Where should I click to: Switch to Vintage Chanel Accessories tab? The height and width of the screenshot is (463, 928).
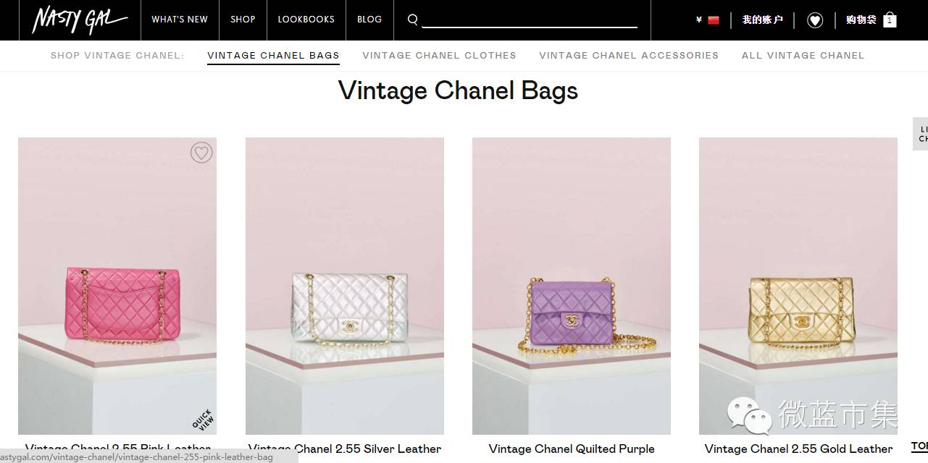[x=629, y=55]
